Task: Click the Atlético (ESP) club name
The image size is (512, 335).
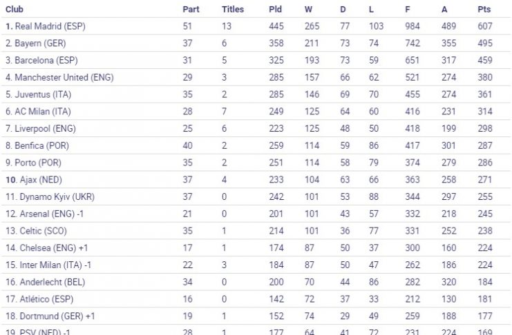Action: (x=39, y=299)
